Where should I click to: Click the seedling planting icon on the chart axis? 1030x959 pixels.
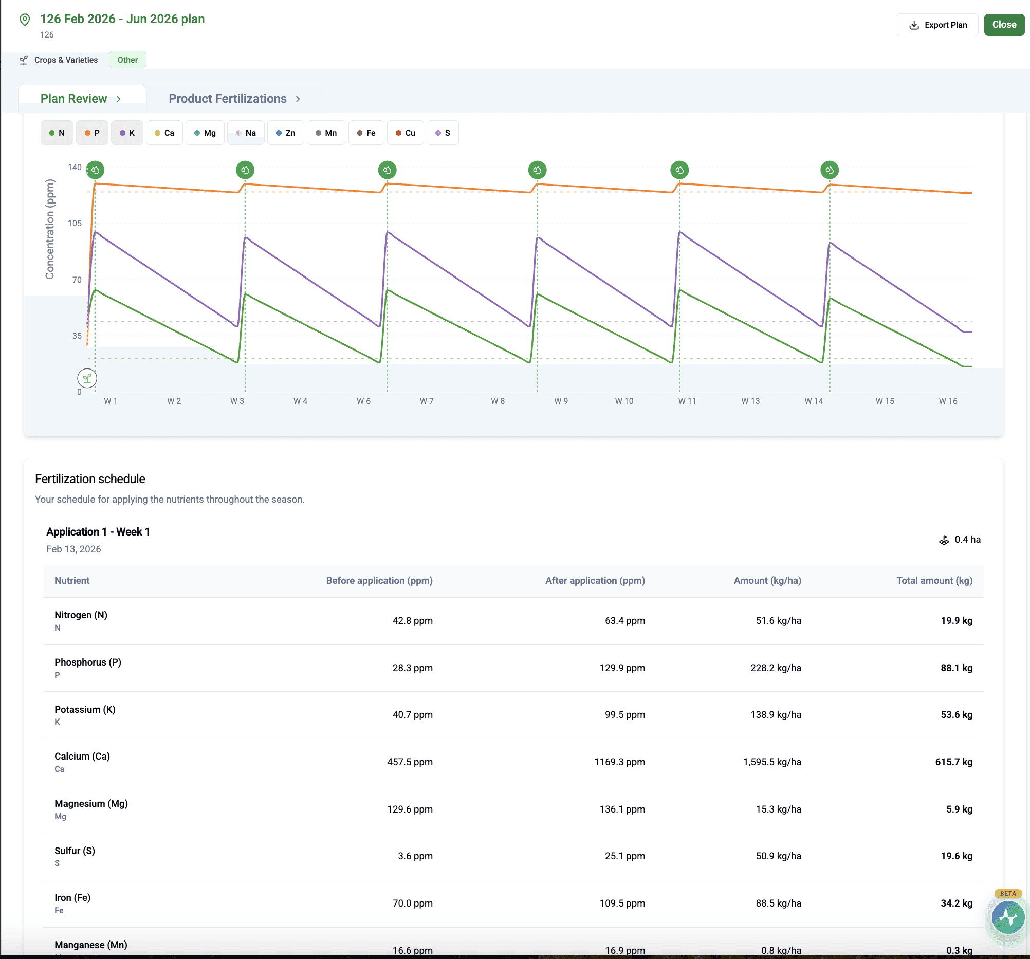[87, 378]
